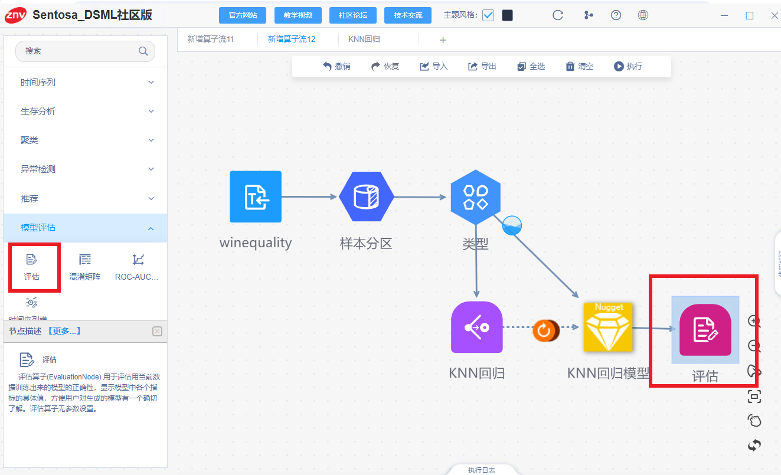
Task: Expand the 推荐 category
Action: click(86, 199)
